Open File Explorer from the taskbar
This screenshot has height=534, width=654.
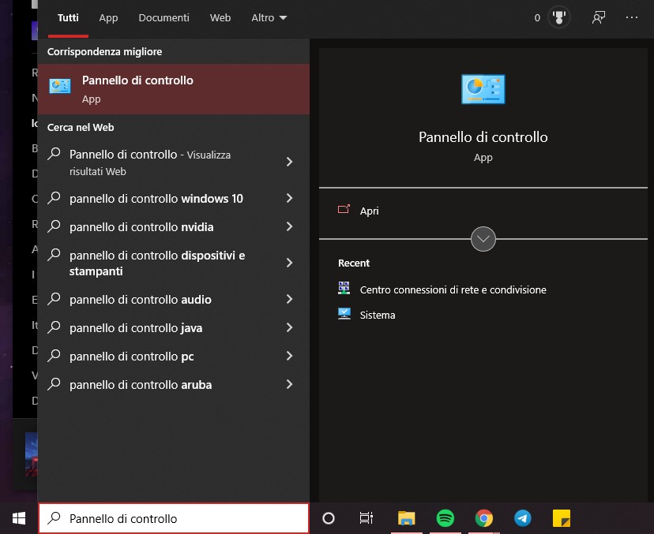(x=407, y=518)
